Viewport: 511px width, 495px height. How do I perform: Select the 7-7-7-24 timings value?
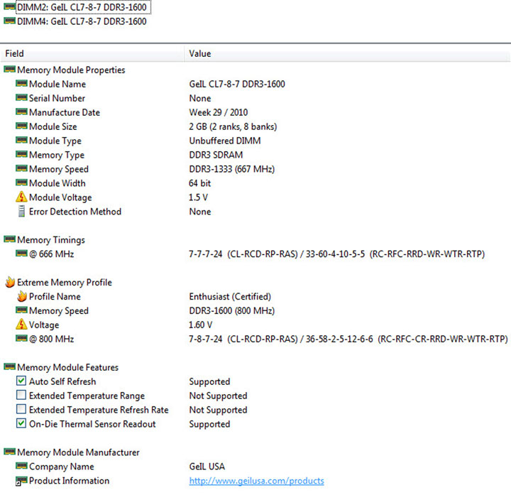tap(336, 254)
